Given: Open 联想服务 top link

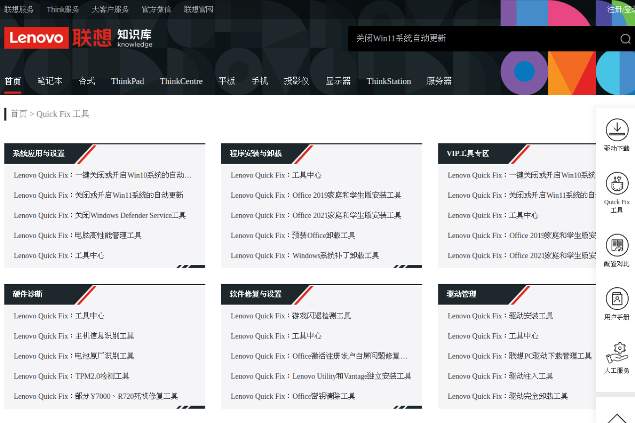Looking at the screenshot, I should (x=19, y=9).
